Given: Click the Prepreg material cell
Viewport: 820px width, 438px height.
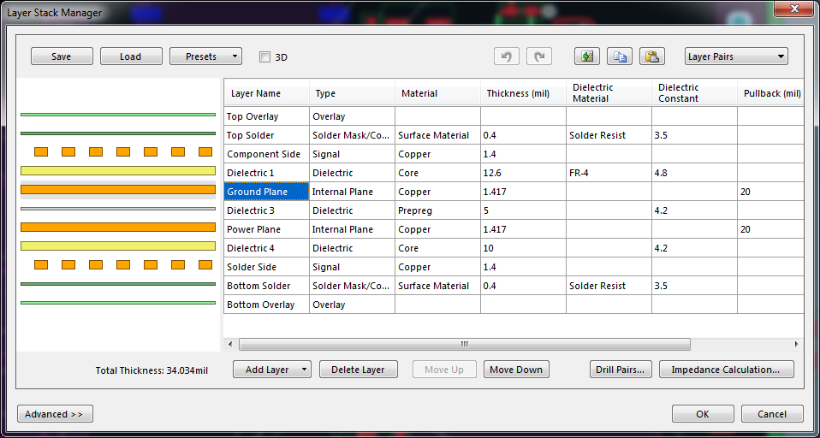Looking at the screenshot, I should (437, 210).
